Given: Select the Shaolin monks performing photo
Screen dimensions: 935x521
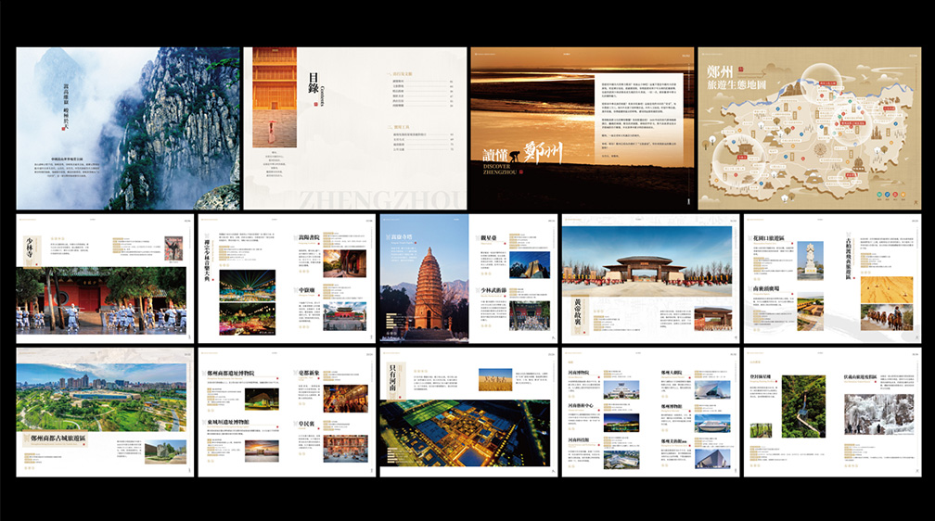Looking at the screenshot, I should point(101,299).
